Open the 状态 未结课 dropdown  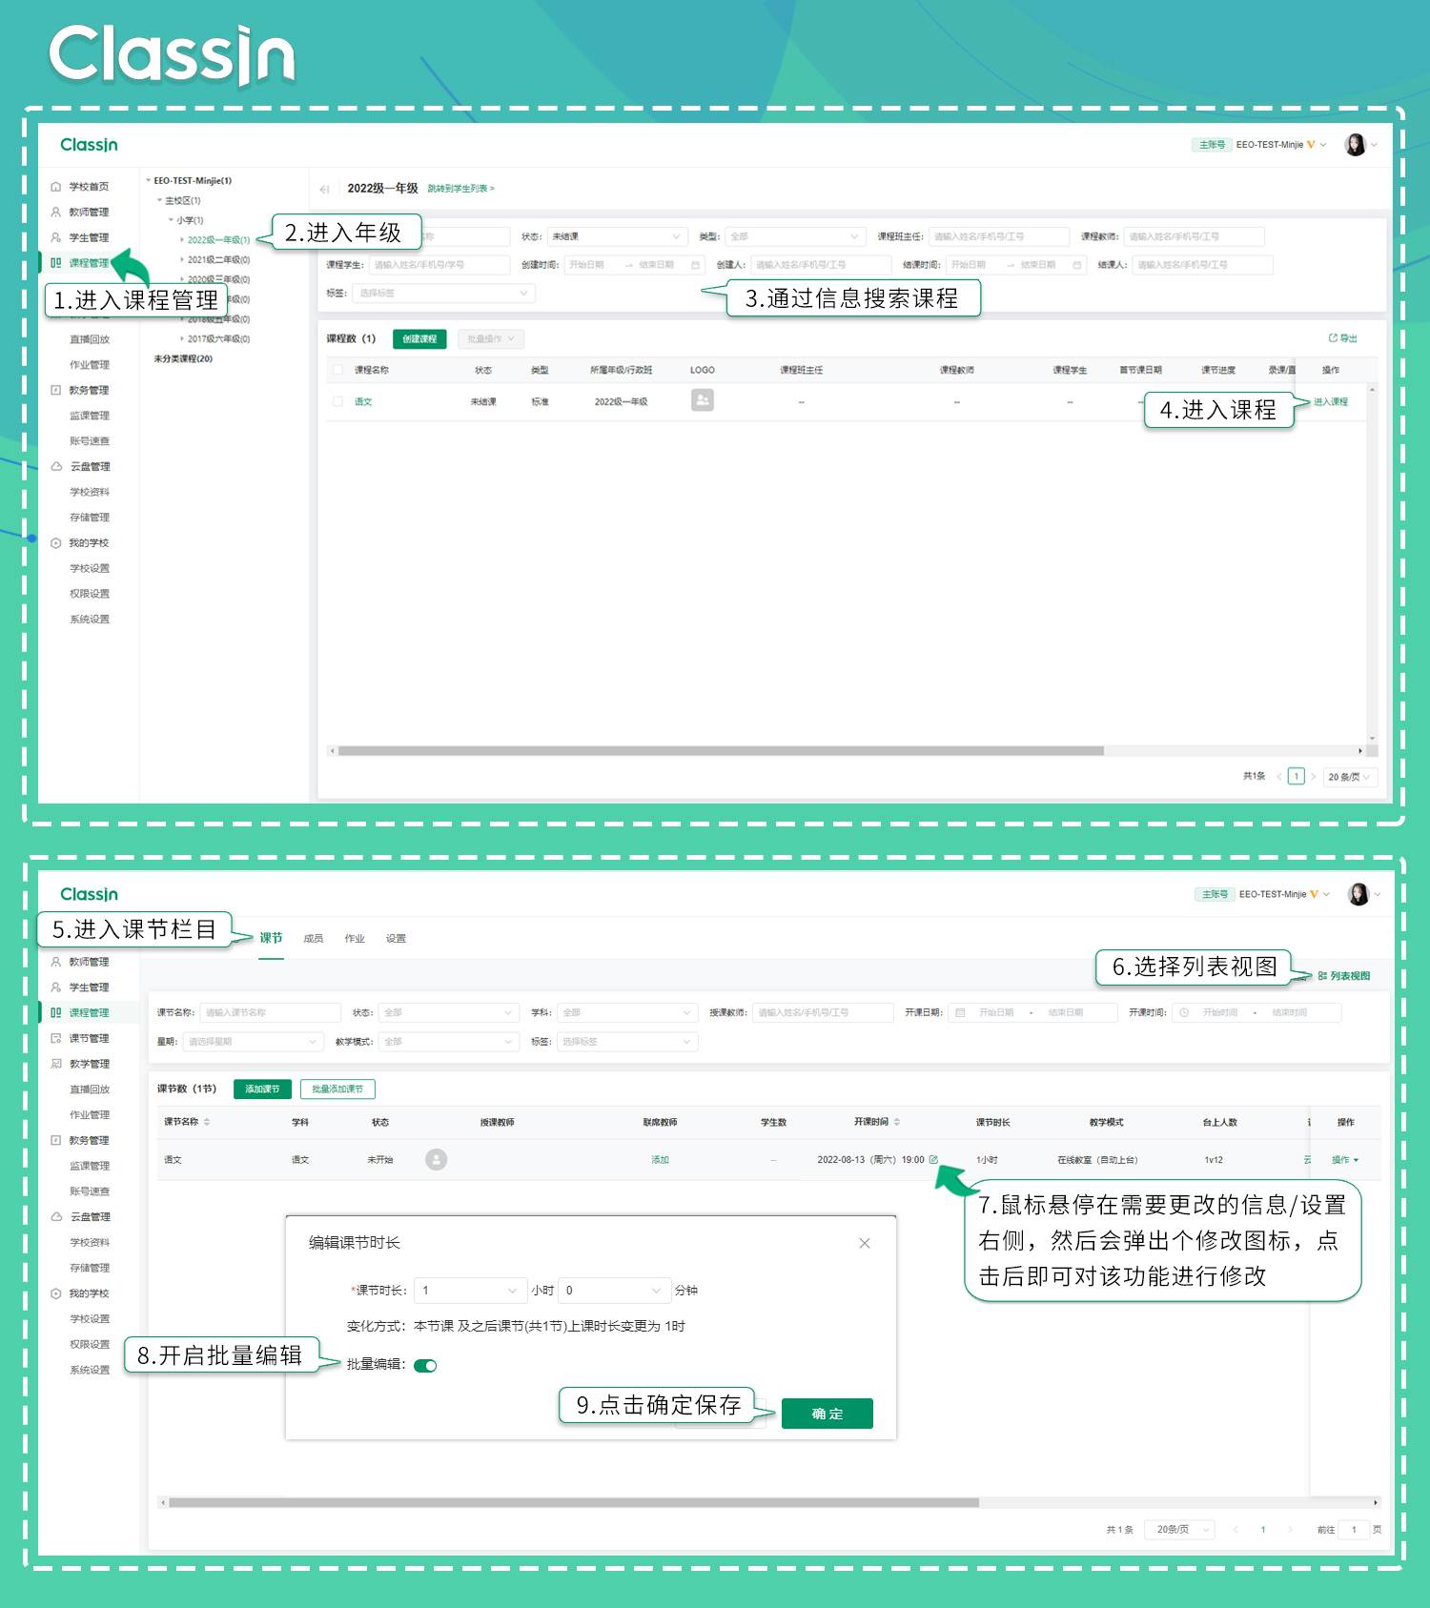point(617,236)
